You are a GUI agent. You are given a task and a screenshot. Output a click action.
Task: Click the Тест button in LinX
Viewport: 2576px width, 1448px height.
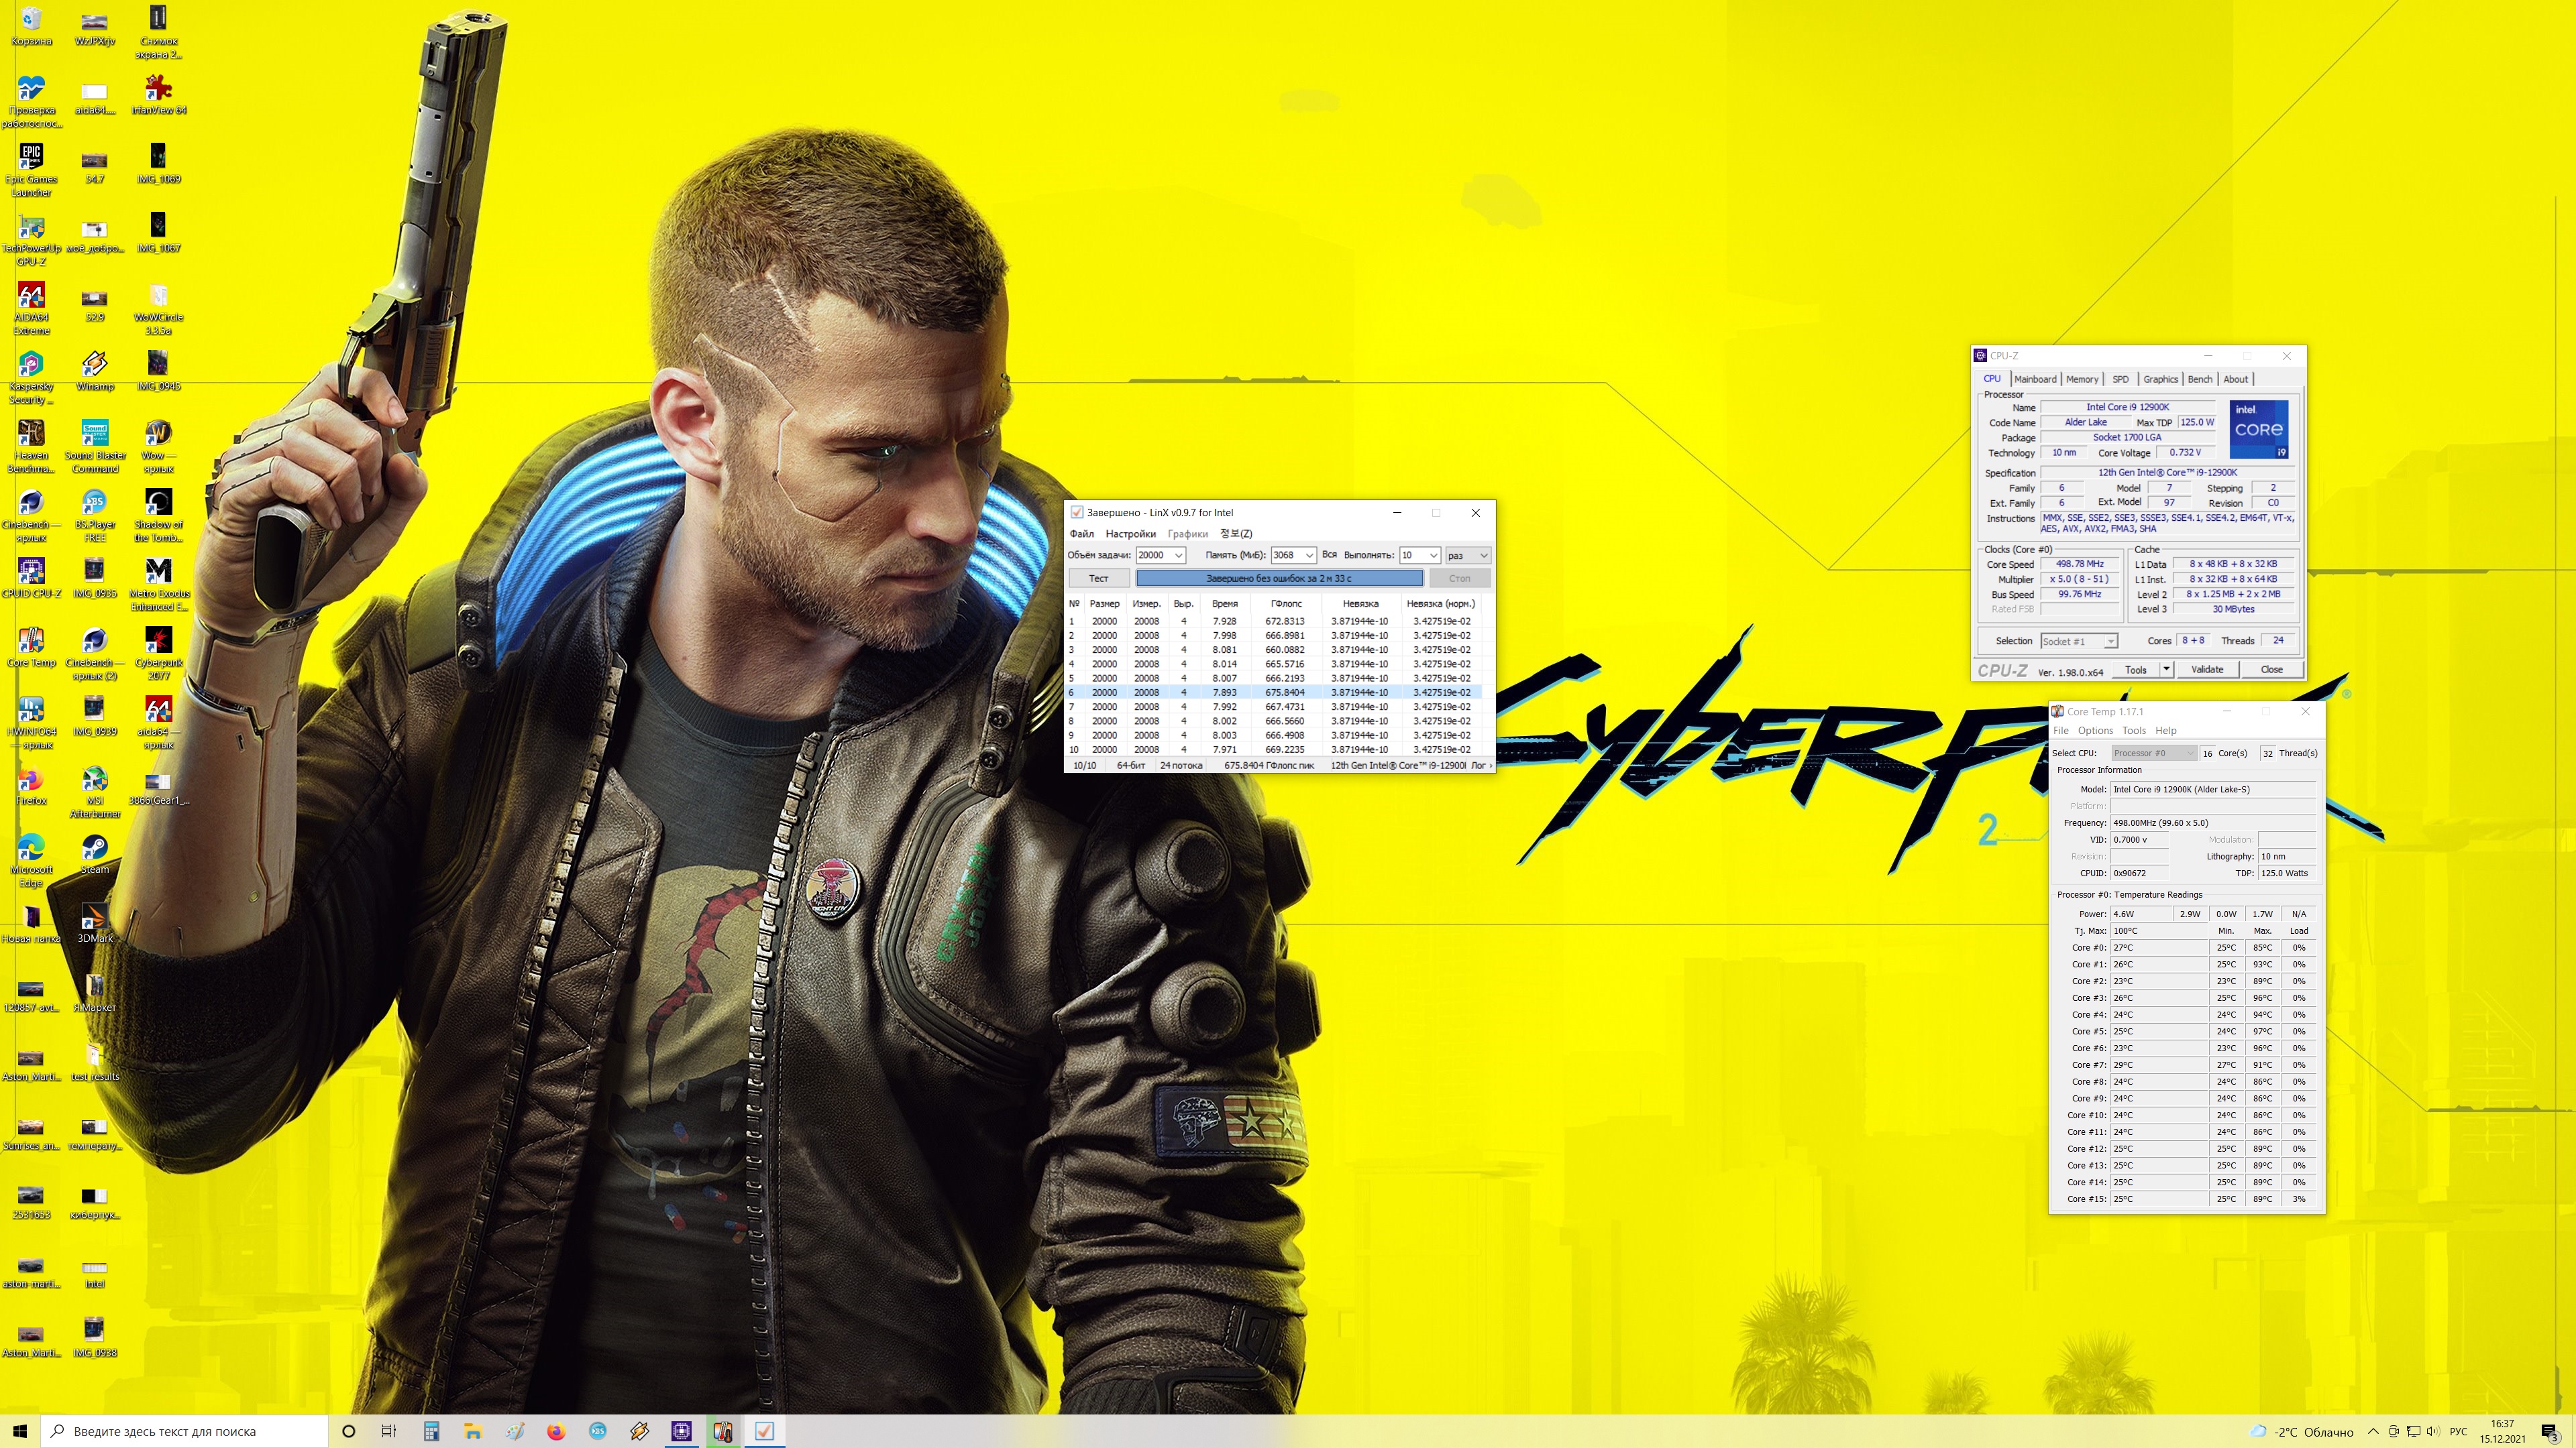tap(1098, 579)
